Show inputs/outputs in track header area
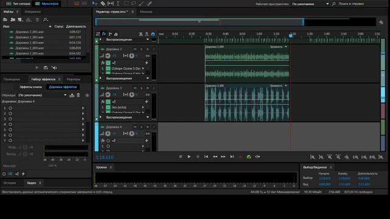The height and width of the screenshot is (219, 390). pos(98,34)
